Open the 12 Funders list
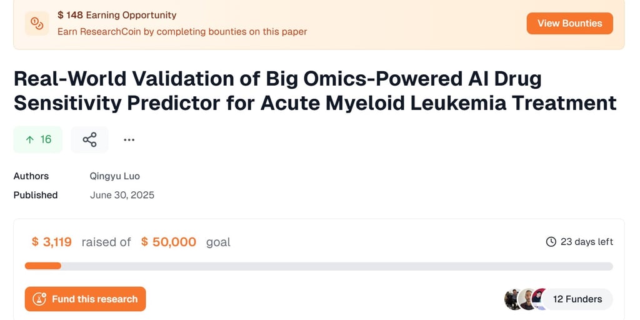Image resolution: width=640 pixels, height=320 pixels. pyautogui.click(x=577, y=299)
